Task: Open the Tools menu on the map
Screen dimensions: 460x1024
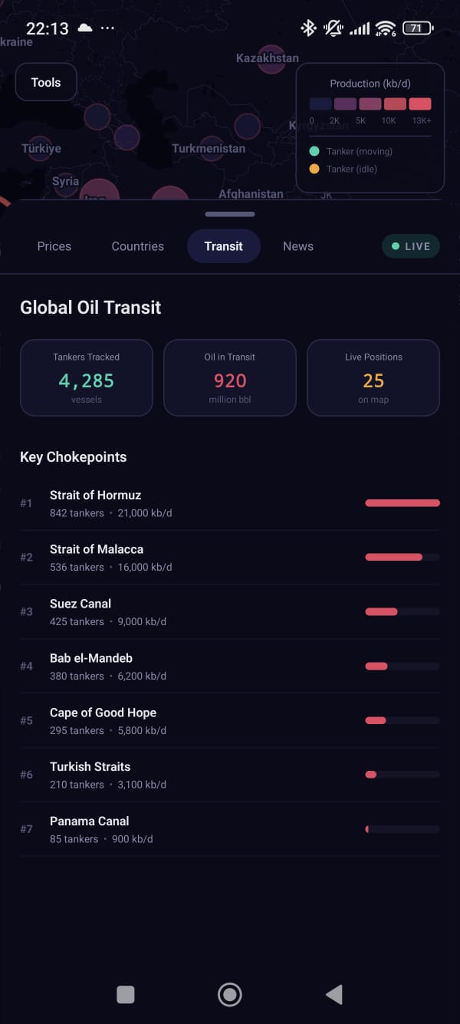Action: 46,82
